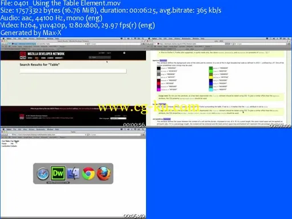
Task: Click the MDN logo in the Mozilla Developer Network header
Action: (23, 55)
